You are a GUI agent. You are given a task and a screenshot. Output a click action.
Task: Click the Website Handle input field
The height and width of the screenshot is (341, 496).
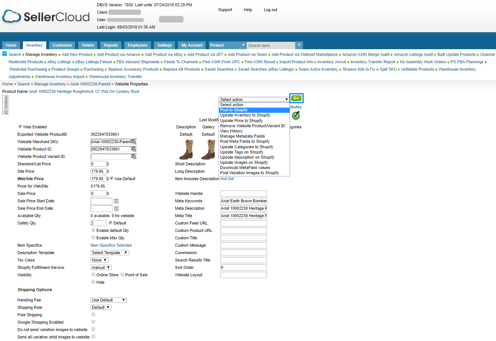click(x=244, y=193)
